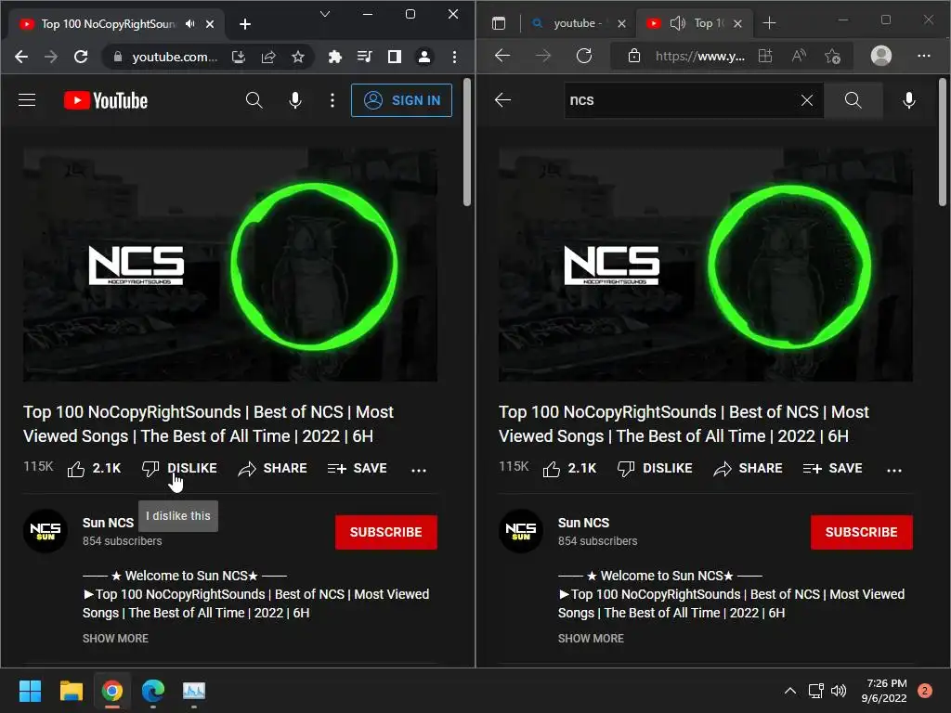Share the video in Chrome window
This screenshot has width=951, height=713.
click(x=272, y=468)
